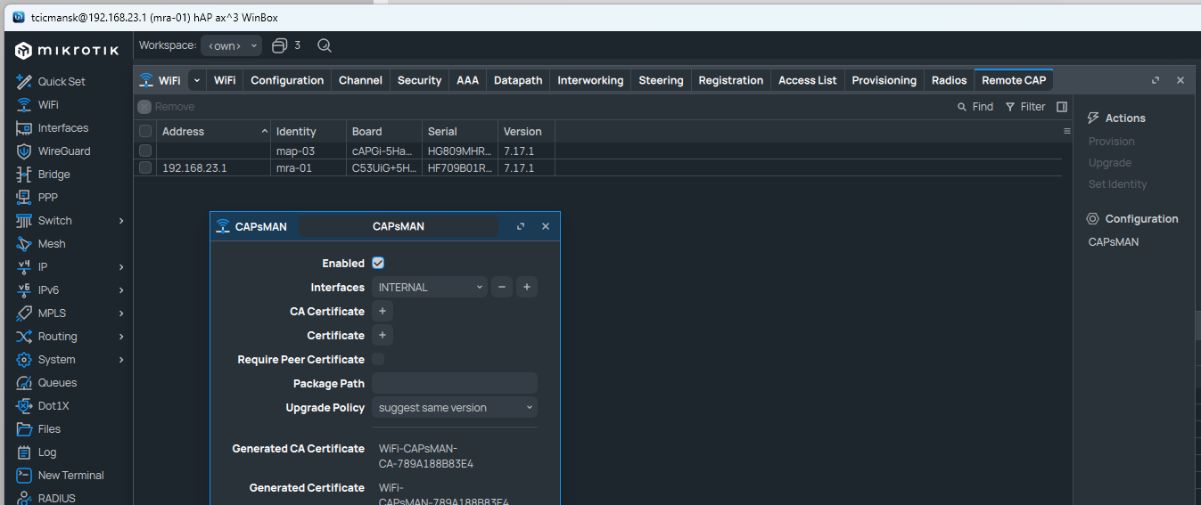
Task: Click the search magnifier in top bar
Action: tap(325, 45)
